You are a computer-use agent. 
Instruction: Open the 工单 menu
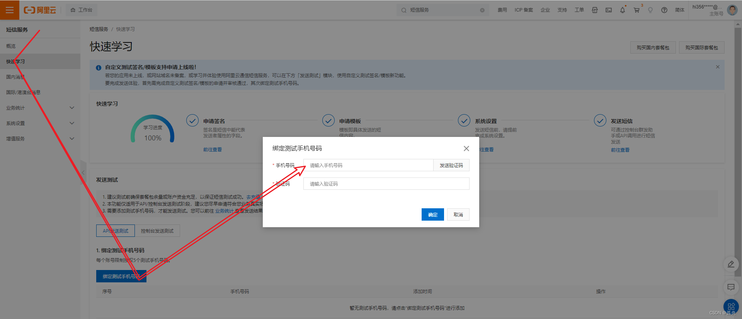coord(579,10)
